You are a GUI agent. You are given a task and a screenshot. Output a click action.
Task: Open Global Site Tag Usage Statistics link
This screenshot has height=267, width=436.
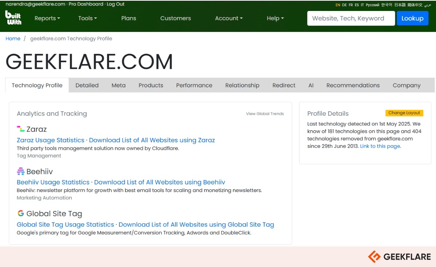(66, 224)
